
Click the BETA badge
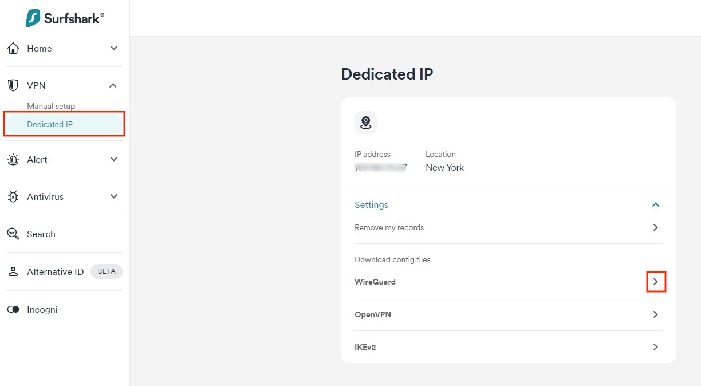point(107,271)
